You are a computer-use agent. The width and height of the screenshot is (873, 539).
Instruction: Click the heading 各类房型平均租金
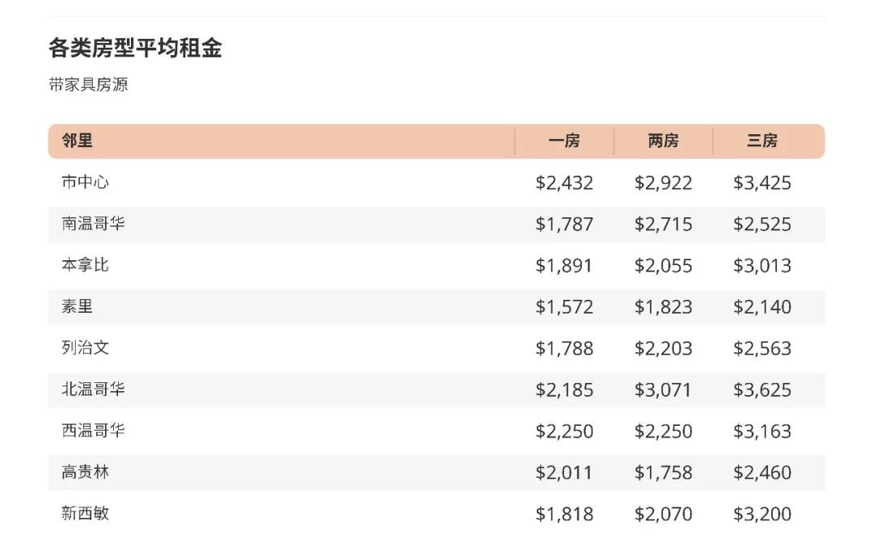[135, 48]
